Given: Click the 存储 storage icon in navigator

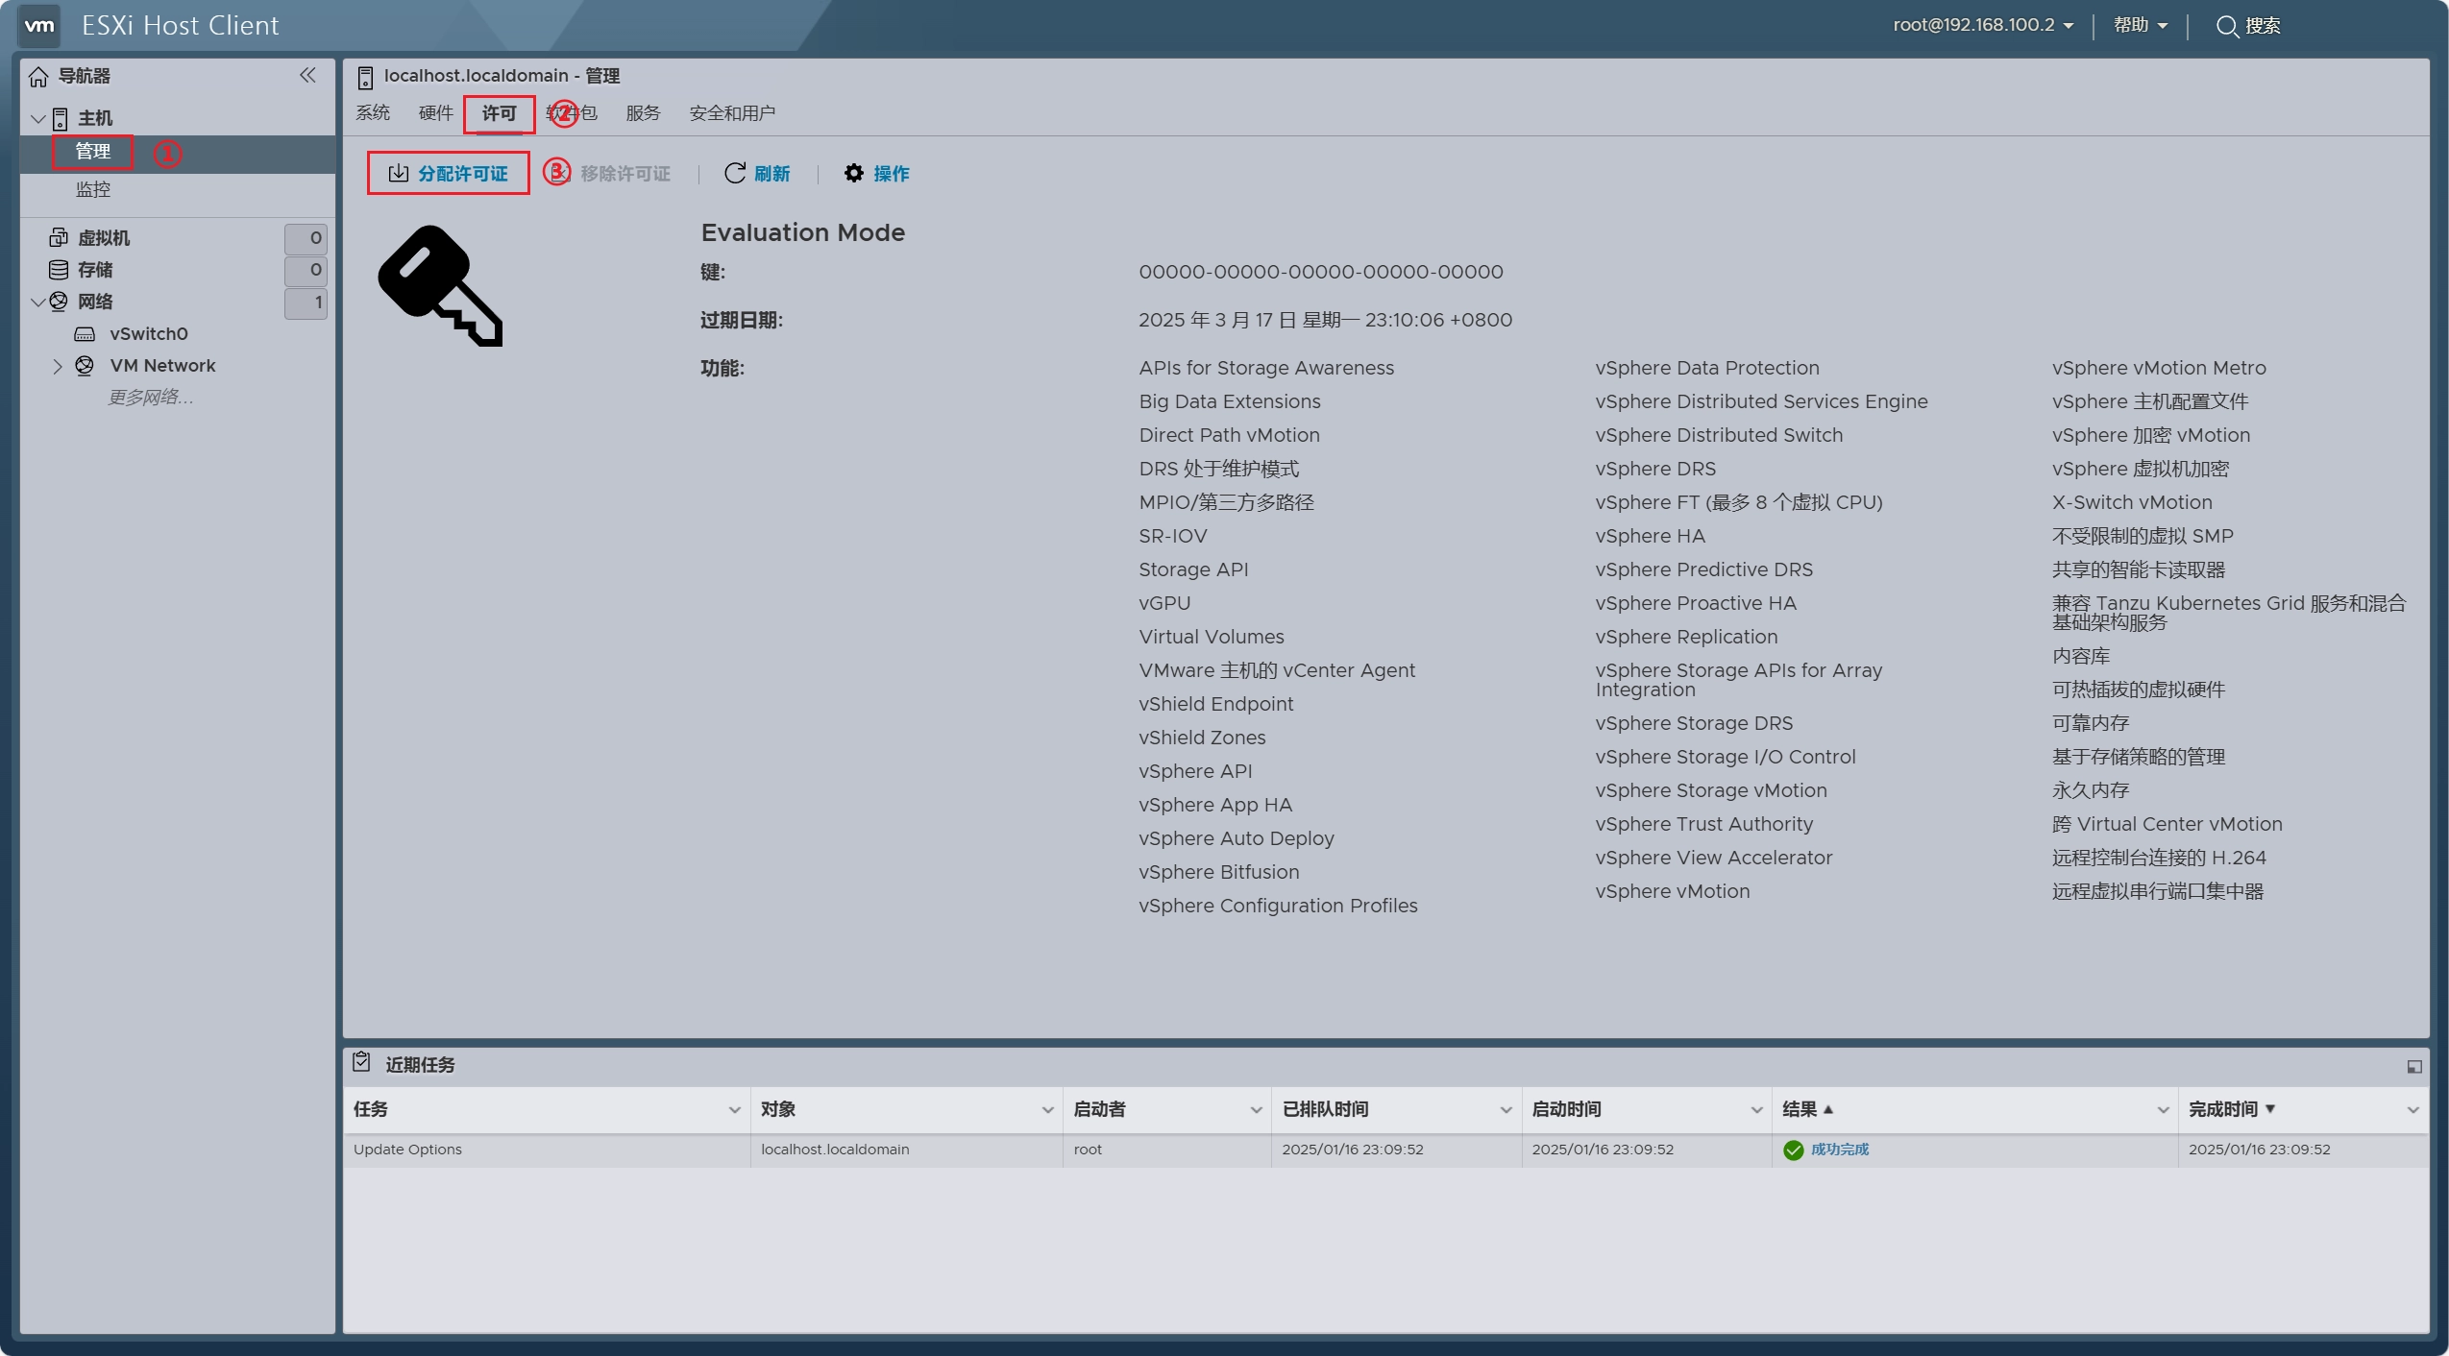Looking at the screenshot, I should tap(59, 269).
